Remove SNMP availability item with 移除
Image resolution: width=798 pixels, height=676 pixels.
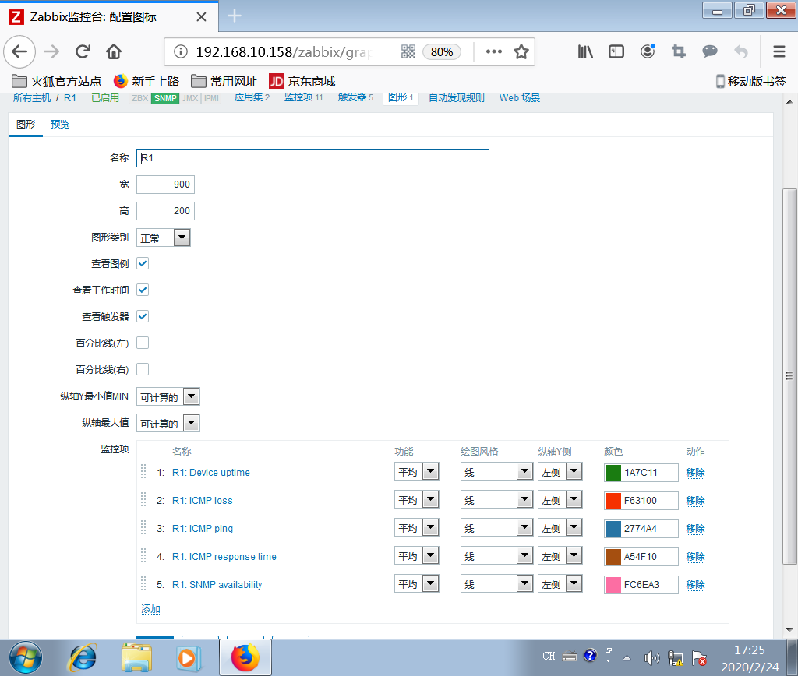pyautogui.click(x=695, y=584)
